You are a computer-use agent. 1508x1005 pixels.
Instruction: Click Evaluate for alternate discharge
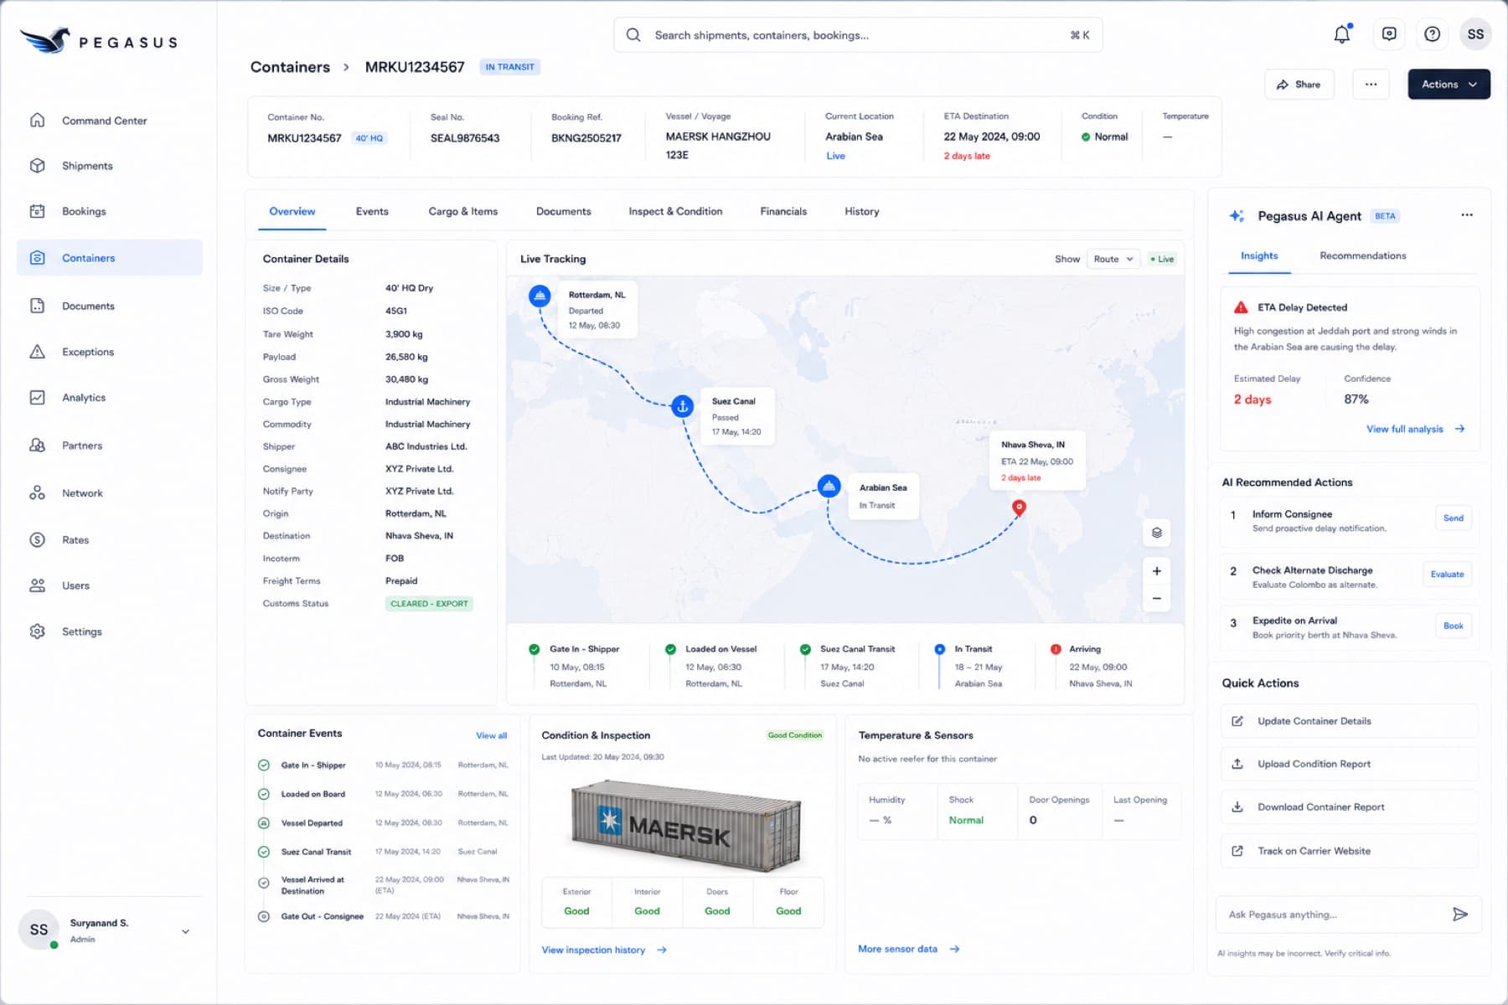click(1447, 575)
